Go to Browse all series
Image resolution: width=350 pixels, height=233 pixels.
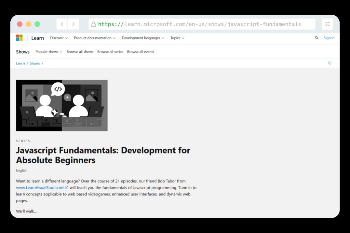pos(110,52)
